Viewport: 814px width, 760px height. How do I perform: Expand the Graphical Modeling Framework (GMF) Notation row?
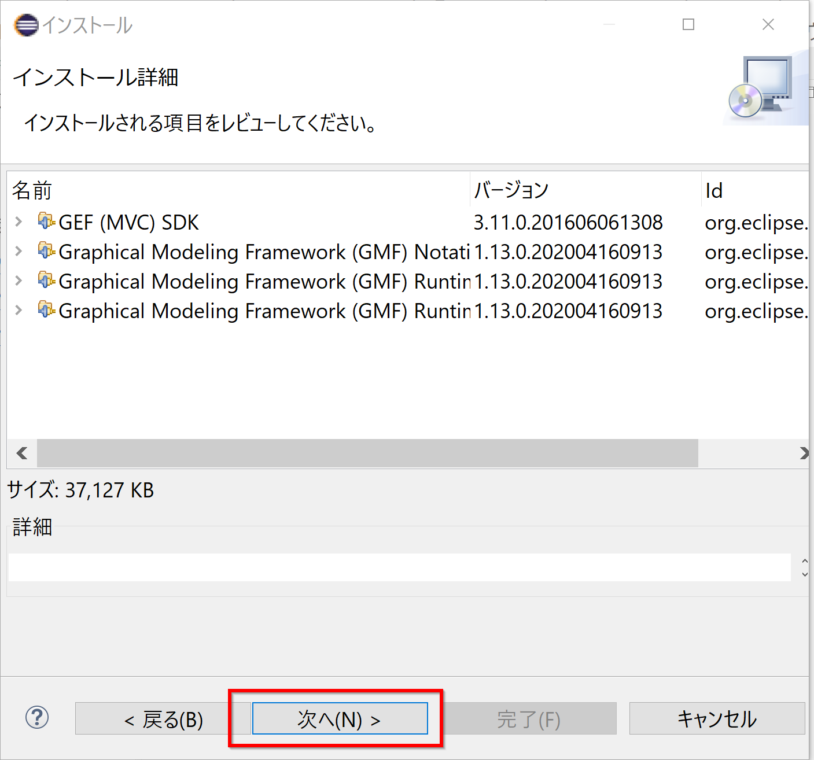19,251
